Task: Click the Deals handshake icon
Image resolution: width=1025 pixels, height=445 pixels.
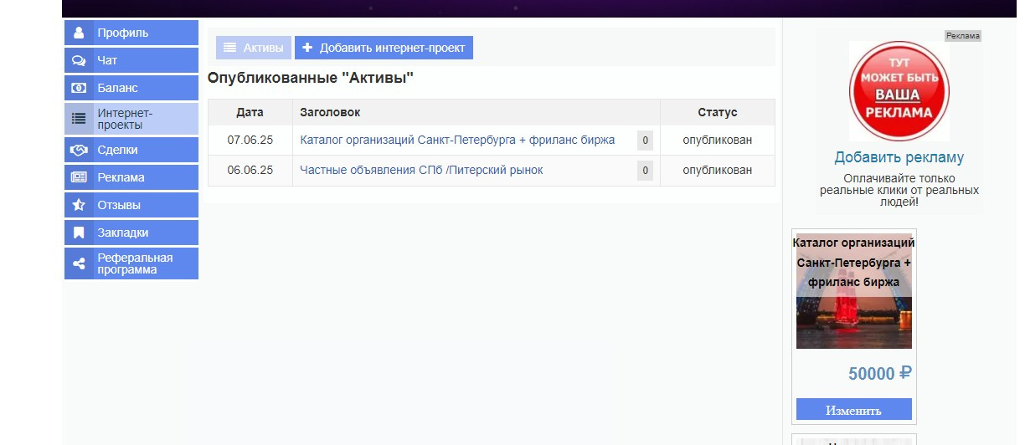Action: pyautogui.click(x=79, y=151)
